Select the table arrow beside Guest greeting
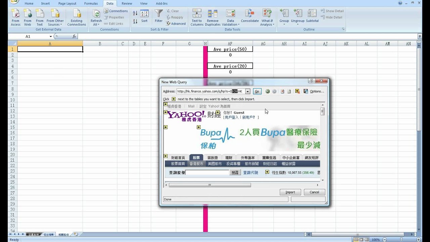Viewport: 430px width, 242px height. 218,112
